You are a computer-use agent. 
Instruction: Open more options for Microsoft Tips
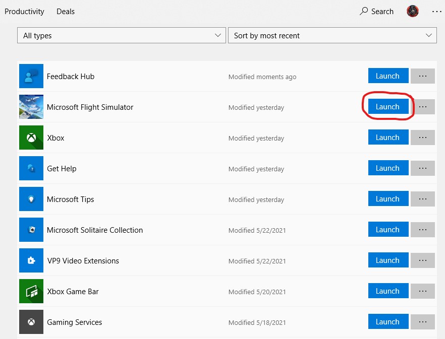[x=423, y=198]
